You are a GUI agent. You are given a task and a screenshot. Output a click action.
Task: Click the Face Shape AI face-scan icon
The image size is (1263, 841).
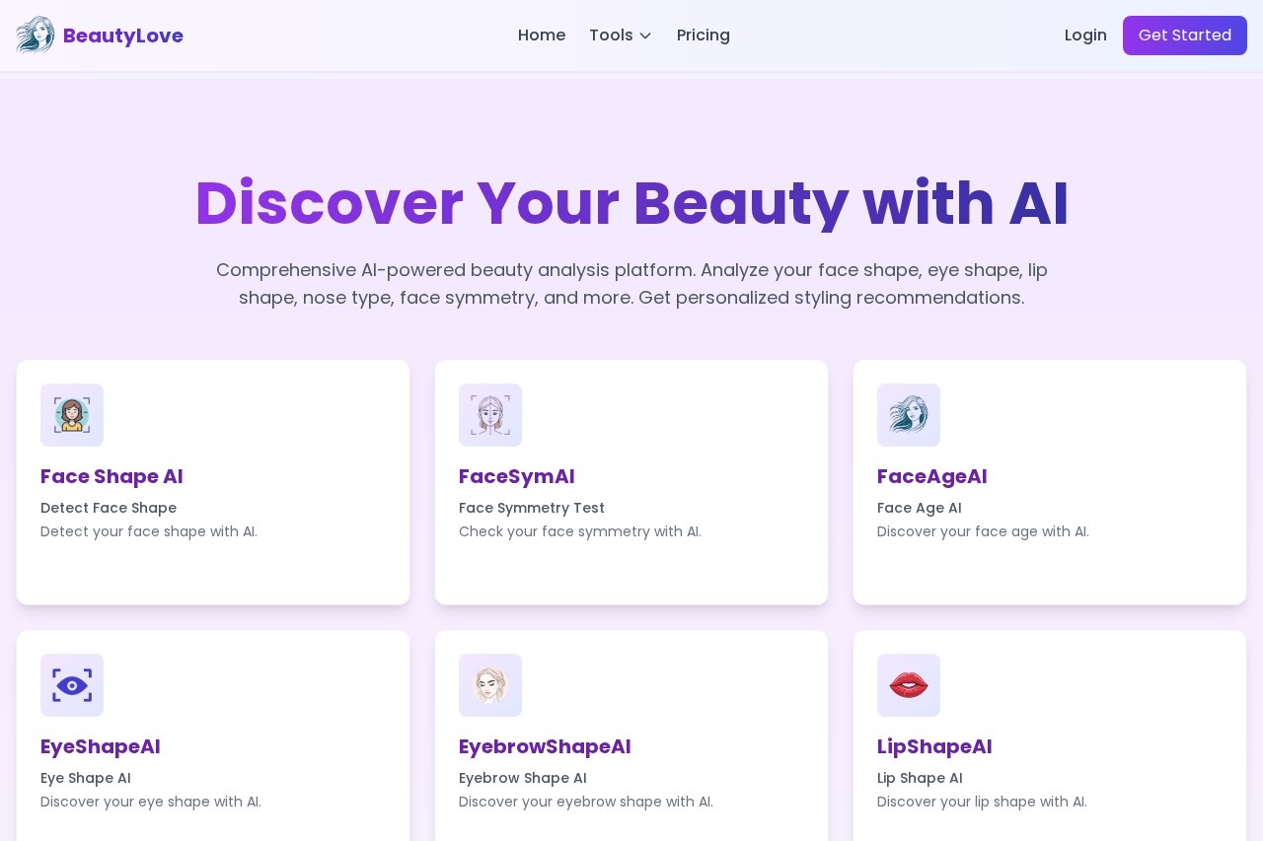pos(72,415)
